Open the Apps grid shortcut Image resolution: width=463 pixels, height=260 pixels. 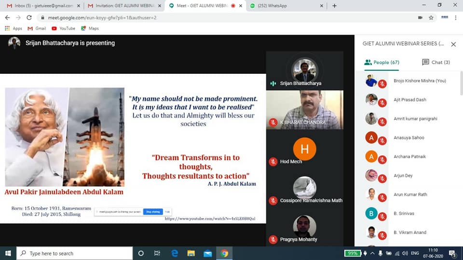14,28
